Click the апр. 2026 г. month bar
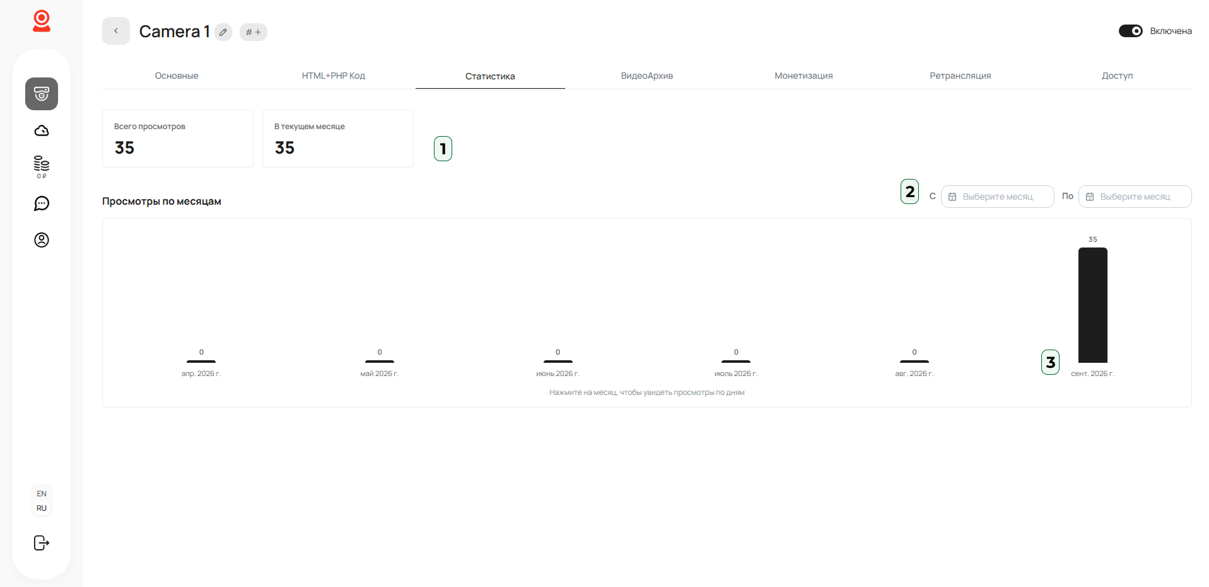Screen dimensions: 1209x587 pyautogui.click(x=201, y=362)
